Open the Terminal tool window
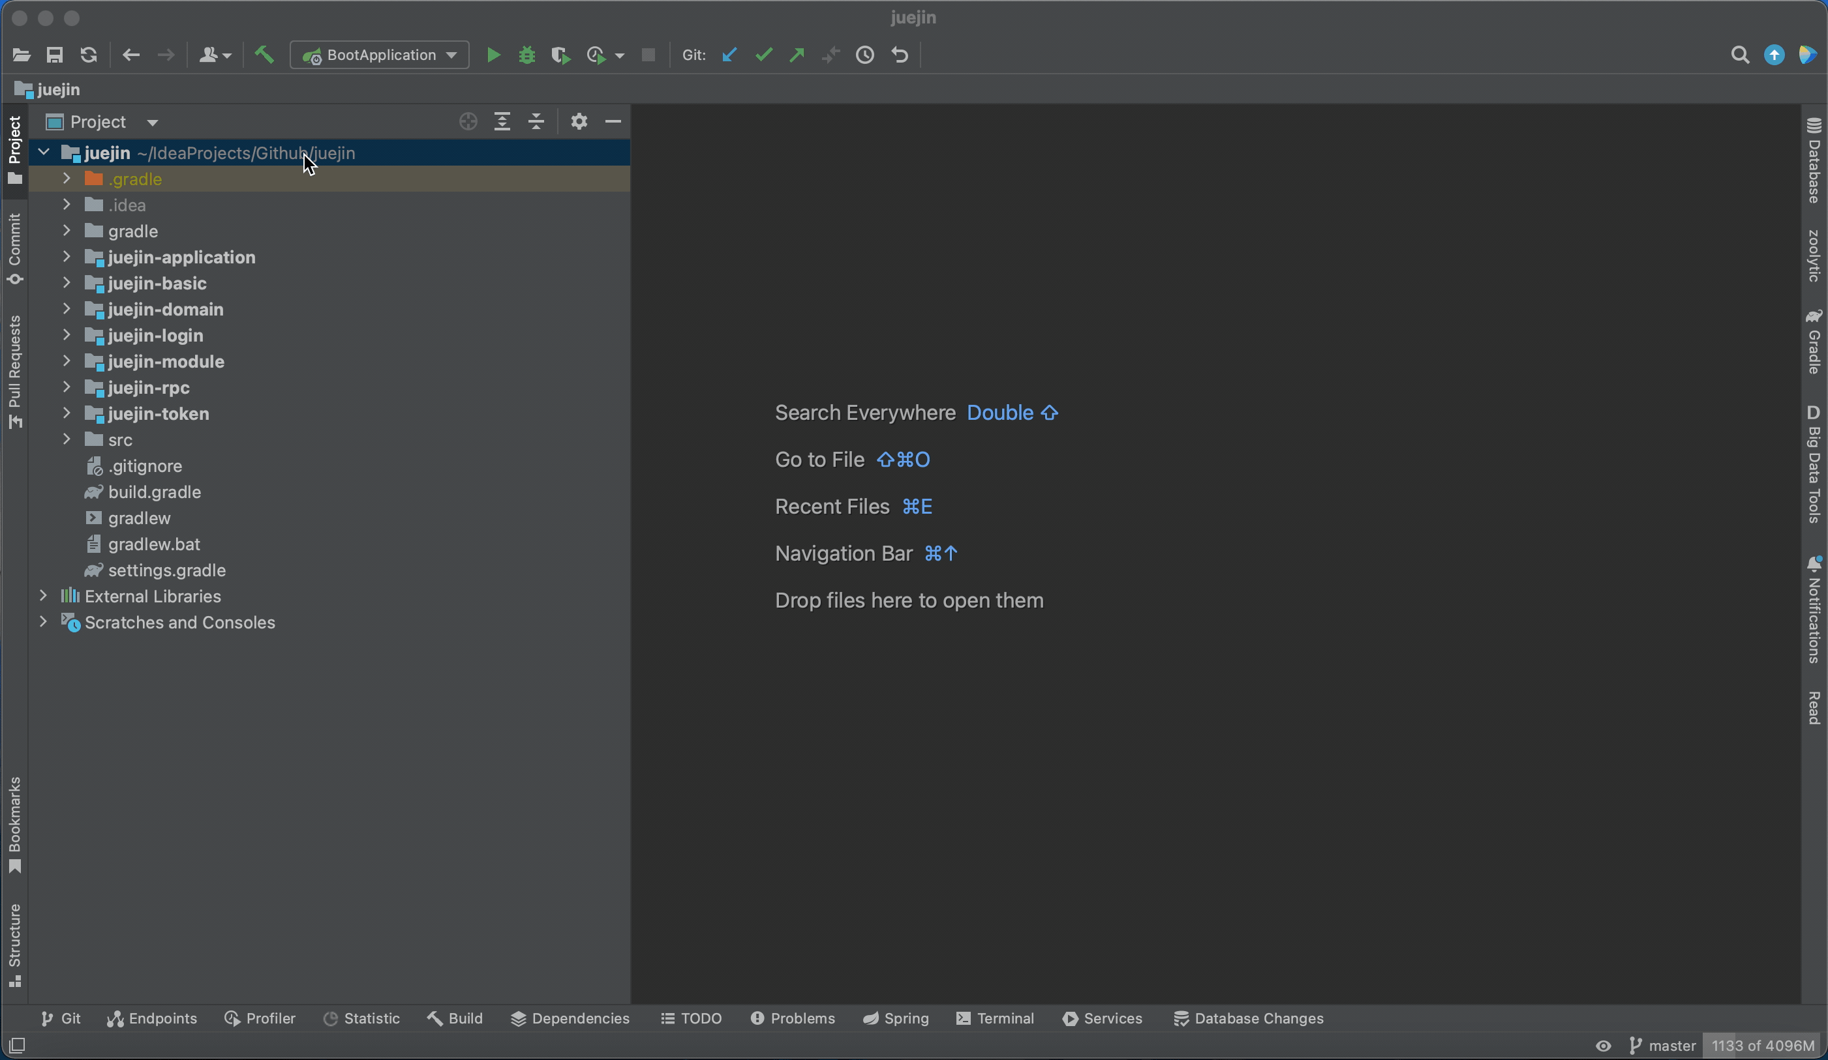The image size is (1828, 1060). click(x=996, y=1018)
